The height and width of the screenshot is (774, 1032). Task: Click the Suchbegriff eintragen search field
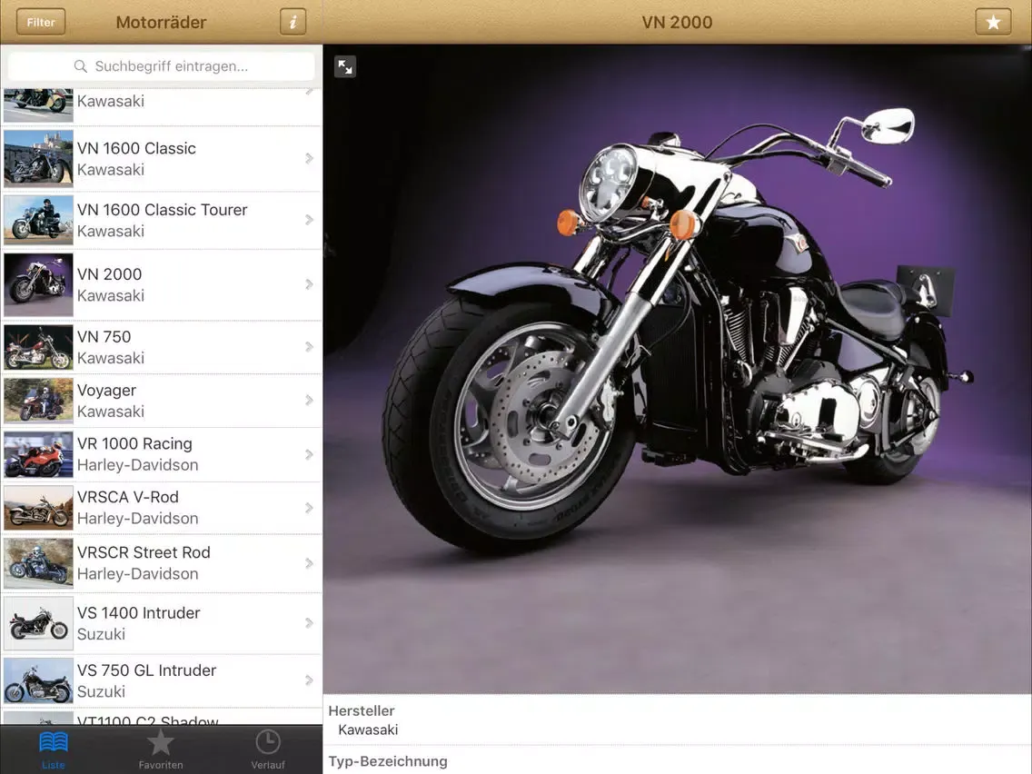point(162,65)
